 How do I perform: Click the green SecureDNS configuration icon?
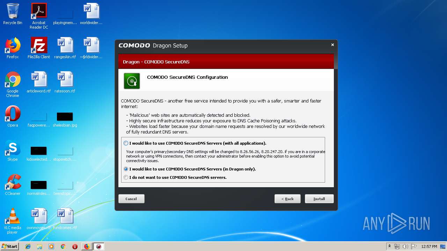tap(132, 81)
